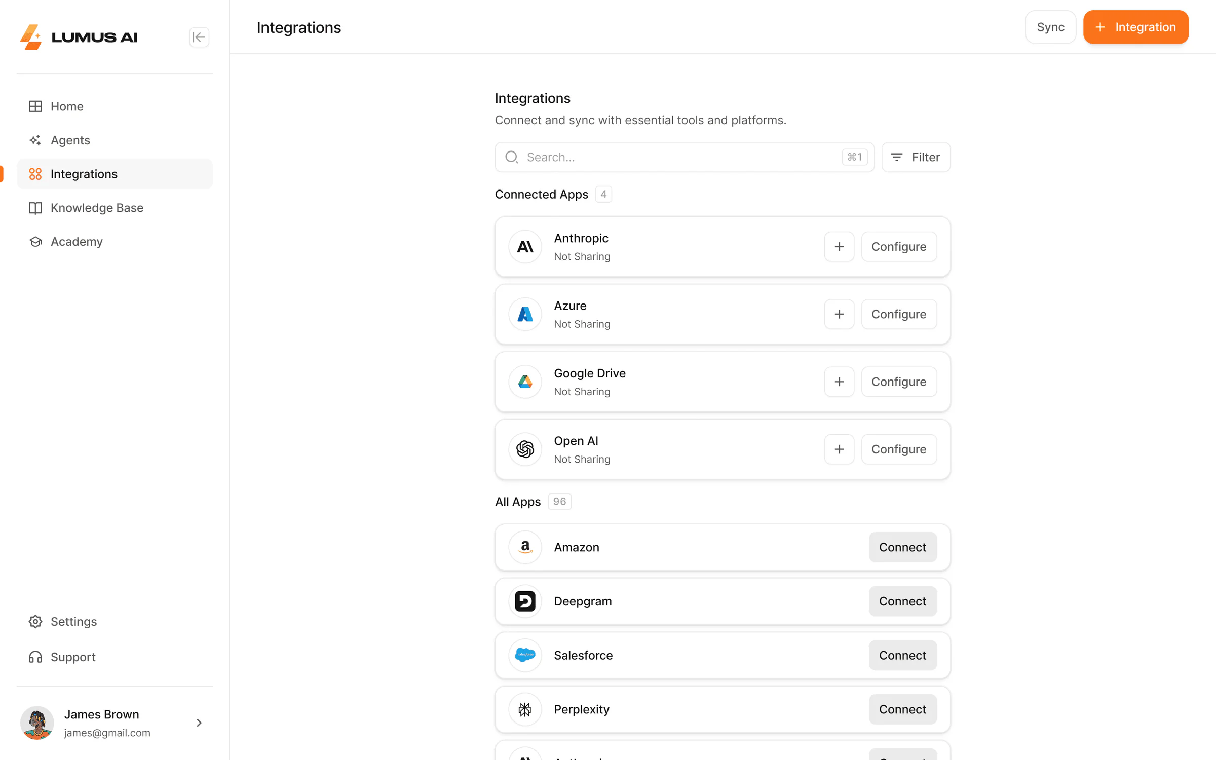Click the search magnifier icon

[512, 157]
